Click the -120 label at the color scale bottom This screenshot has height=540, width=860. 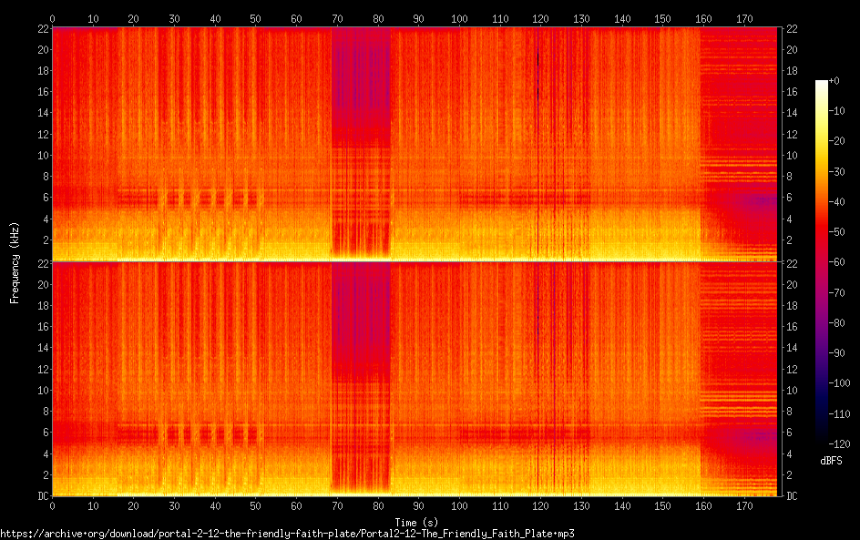pos(839,443)
